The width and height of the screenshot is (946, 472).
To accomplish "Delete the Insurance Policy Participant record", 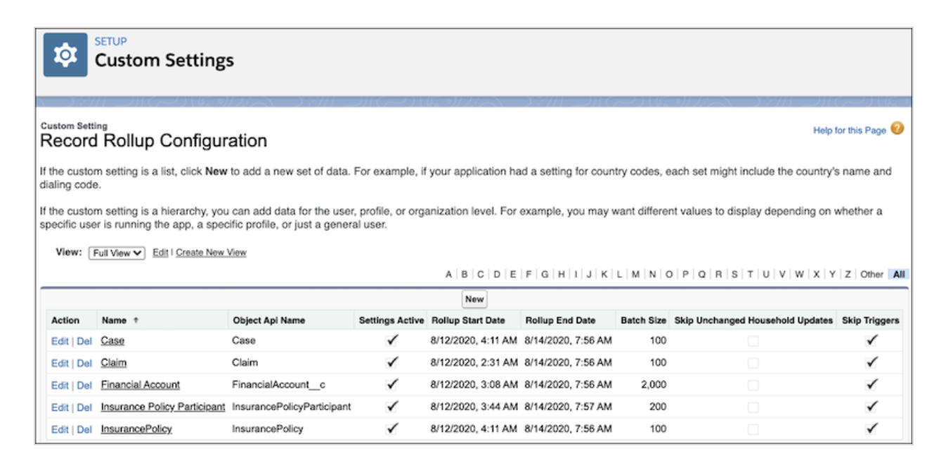I will click(84, 407).
